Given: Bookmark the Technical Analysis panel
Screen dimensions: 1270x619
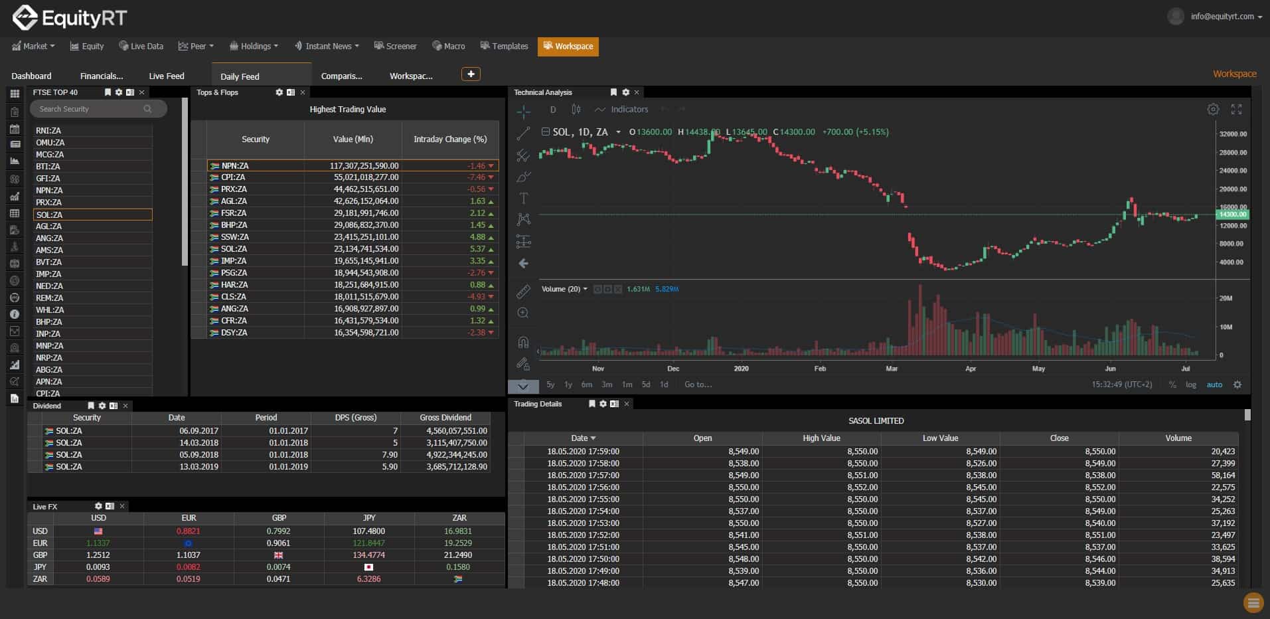Looking at the screenshot, I should [x=613, y=92].
